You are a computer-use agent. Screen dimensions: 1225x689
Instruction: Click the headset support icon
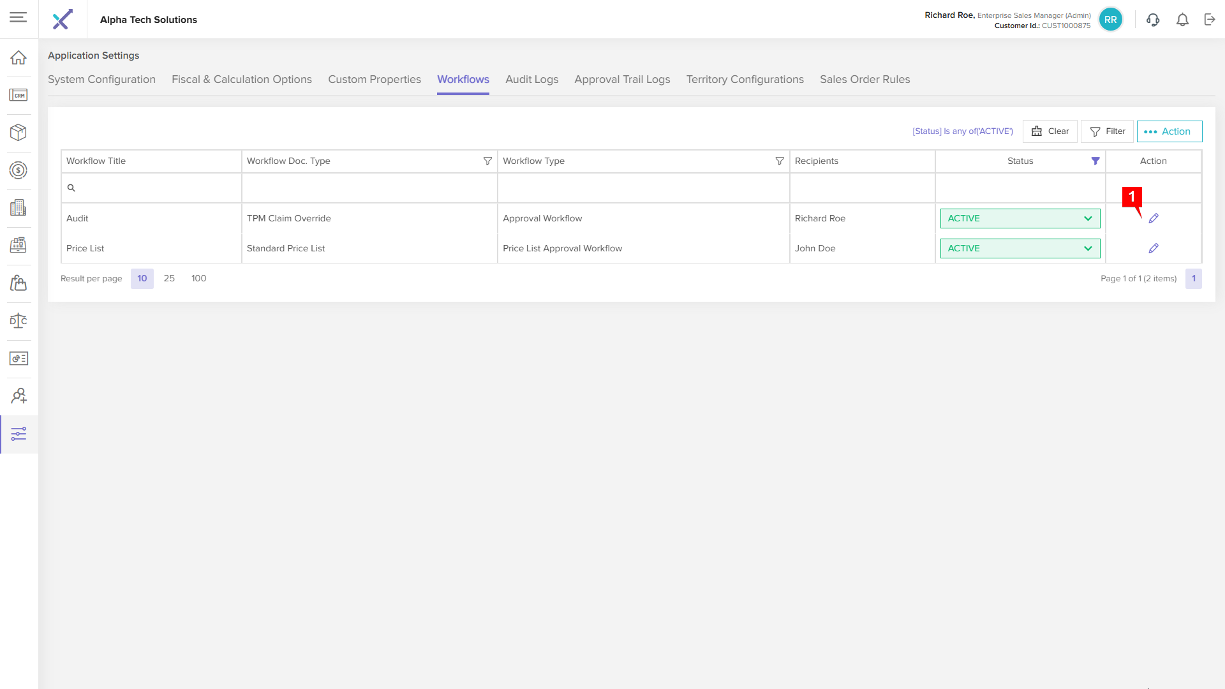click(1153, 20)
